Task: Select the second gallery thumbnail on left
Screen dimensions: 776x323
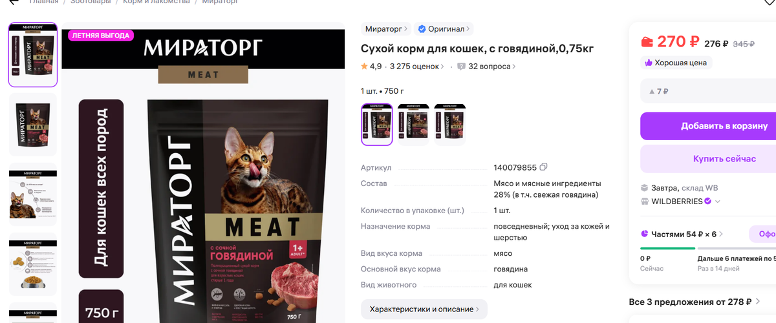Action: coord(32,125)
